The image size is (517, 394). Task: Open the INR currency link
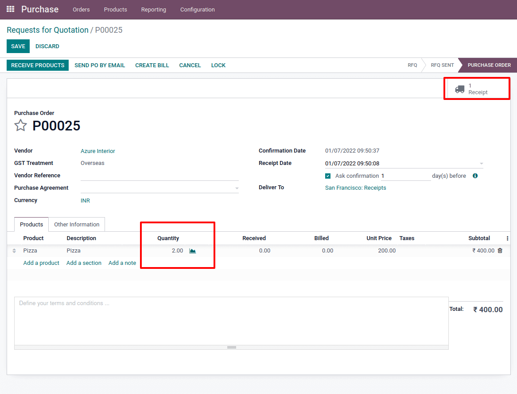(85, 200)
